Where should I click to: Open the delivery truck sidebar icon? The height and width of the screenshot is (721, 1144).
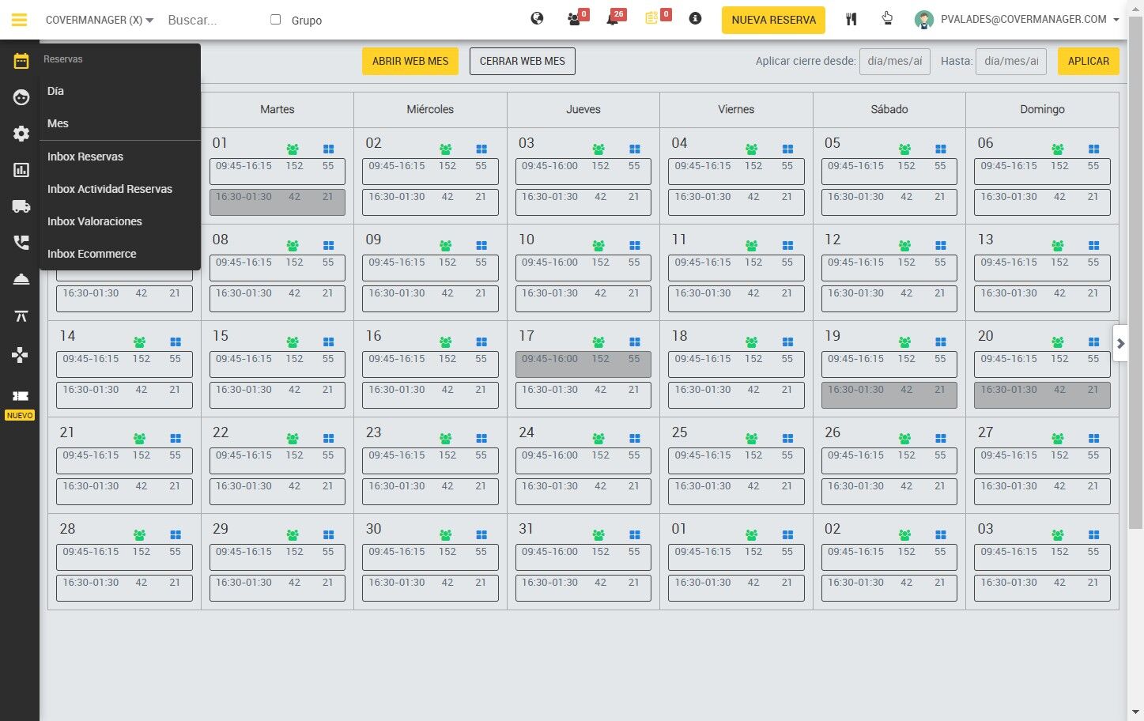[21, 206]
